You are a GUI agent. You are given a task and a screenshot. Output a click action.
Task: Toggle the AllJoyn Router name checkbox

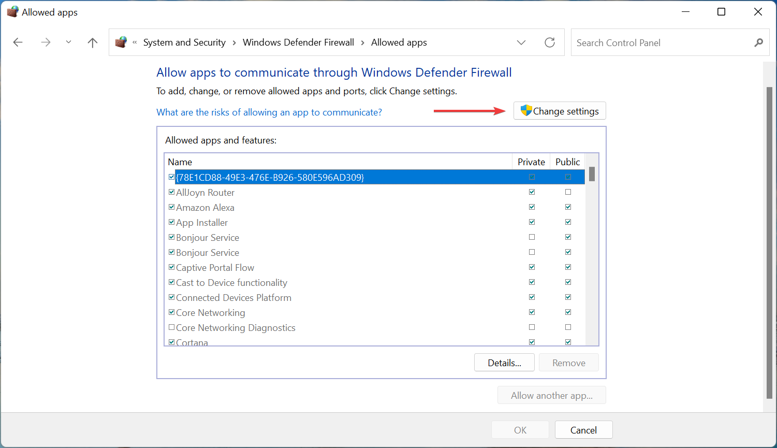(172, 192)
